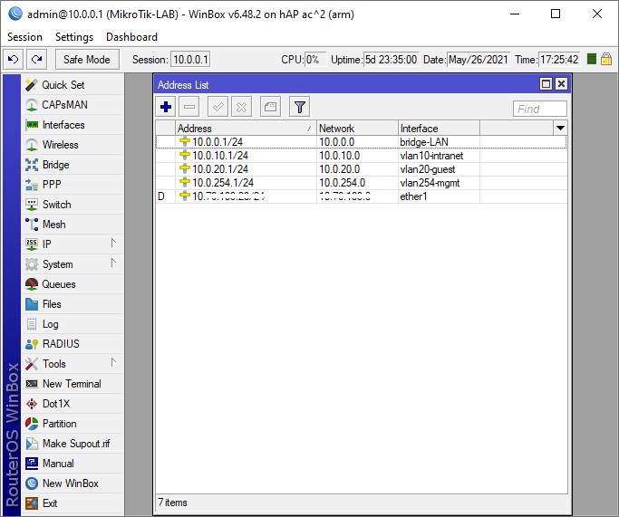The width and height of the screenshot is (619, 517).
Task: Select the 10.0.0.1/24 address row
Action: 362,142
